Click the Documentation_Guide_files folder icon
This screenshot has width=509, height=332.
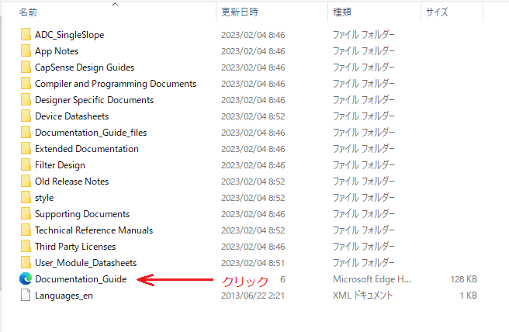(x=26, y=132)
